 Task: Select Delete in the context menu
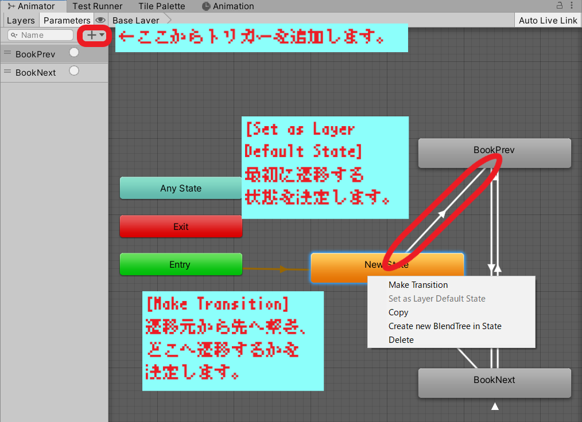401,339
